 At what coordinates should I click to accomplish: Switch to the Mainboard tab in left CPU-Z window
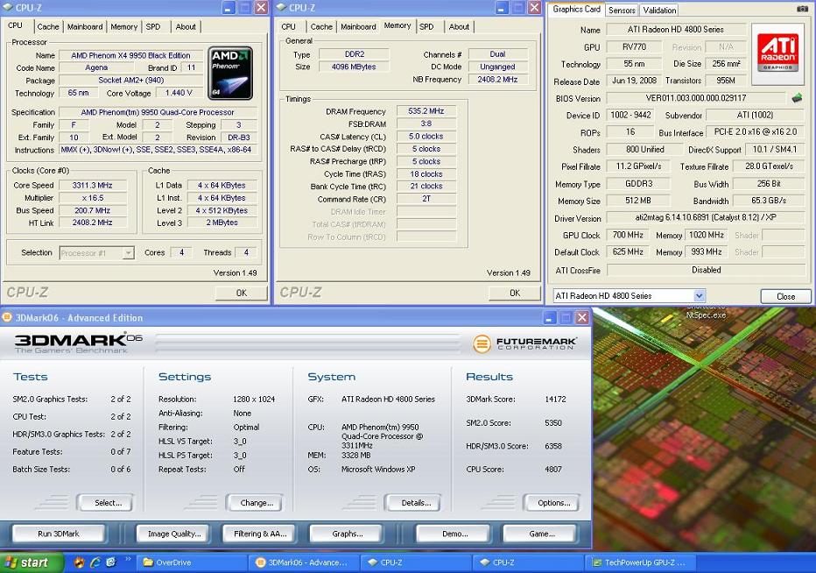pos(85,26)
